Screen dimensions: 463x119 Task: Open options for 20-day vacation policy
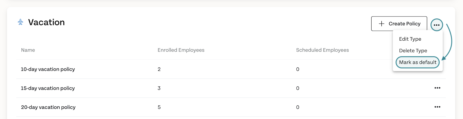pyautogui.click(x=437, y=107)
